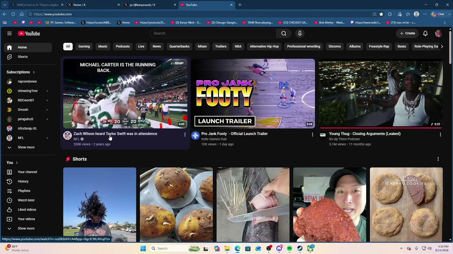This screenshot has width=453, height=254.
Task: Select the Gaming category chip
Action: coord(84,46)
